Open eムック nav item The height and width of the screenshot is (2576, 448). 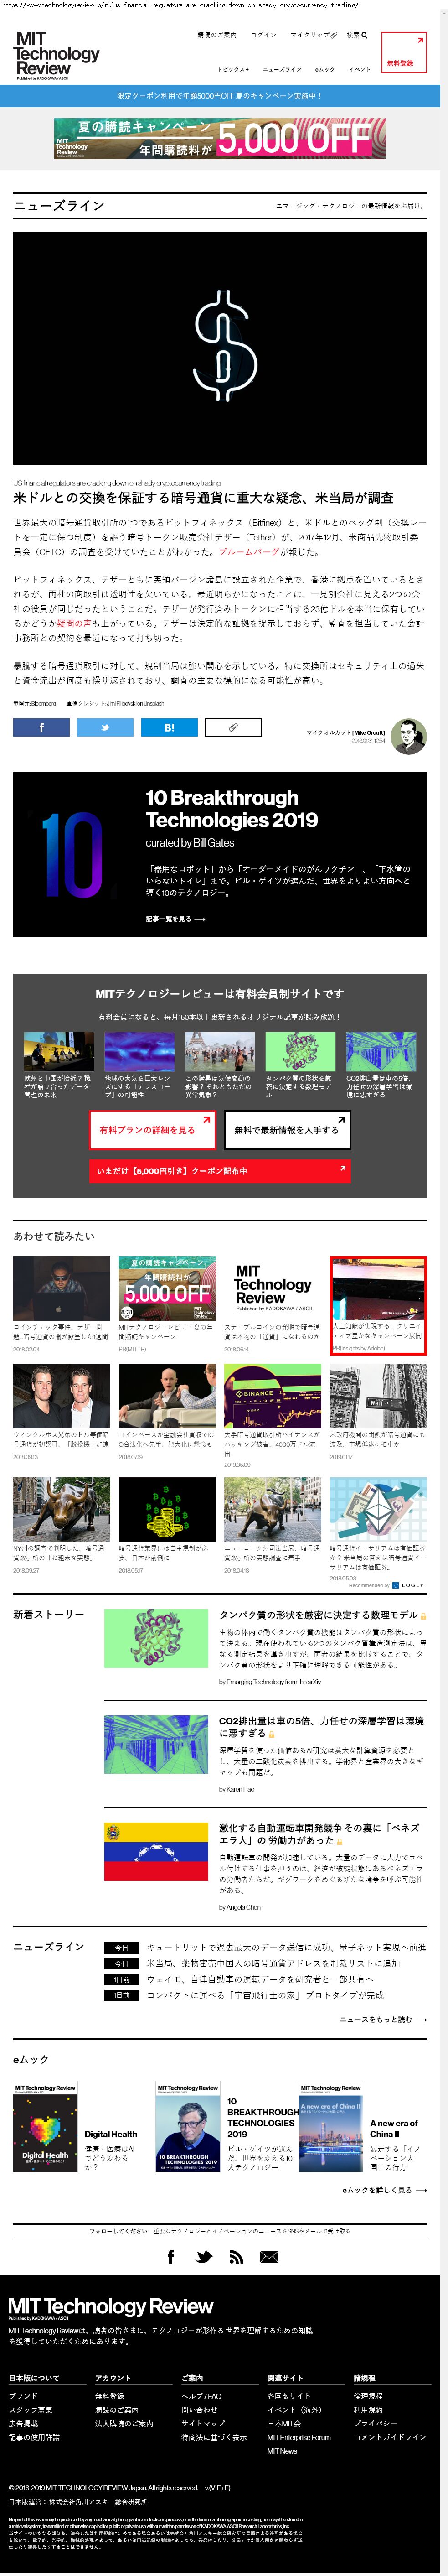tap(325, 69)
